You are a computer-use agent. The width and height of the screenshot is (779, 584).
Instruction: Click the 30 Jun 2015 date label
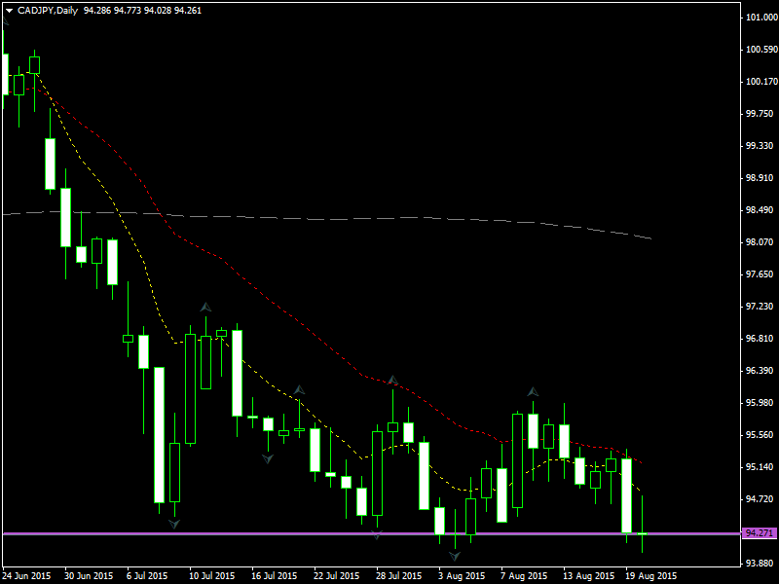pos(89,576)
